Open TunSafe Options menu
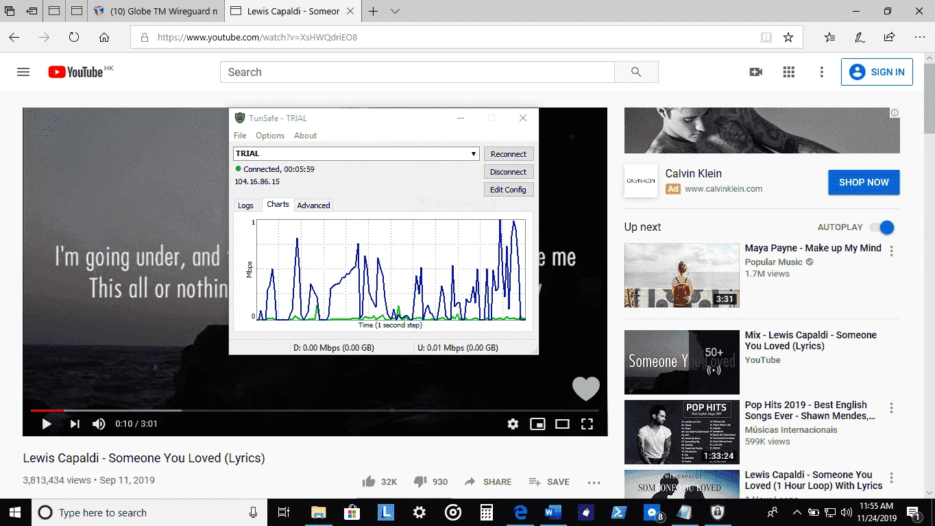935x526 pixels. coord(270,136)
